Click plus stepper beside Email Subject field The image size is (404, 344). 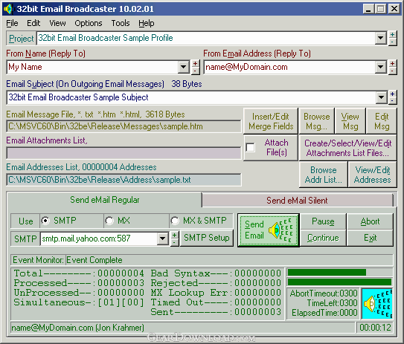(x=392, y=94)
